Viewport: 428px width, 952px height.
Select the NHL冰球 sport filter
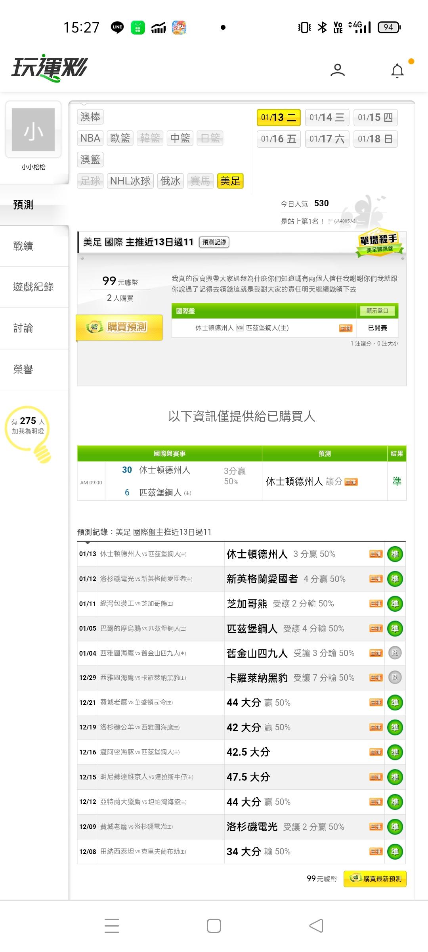point(130,181)
